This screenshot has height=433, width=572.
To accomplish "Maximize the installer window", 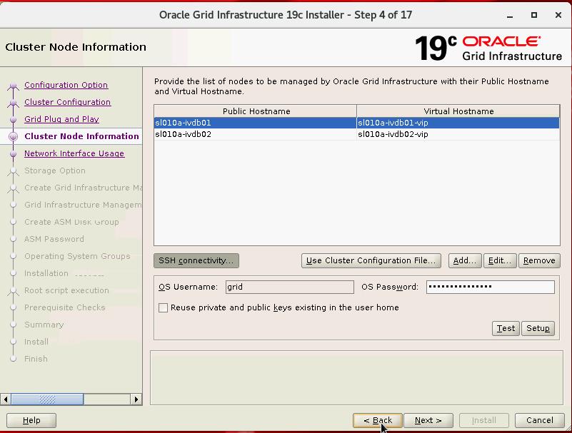I will tap(533, 14).
